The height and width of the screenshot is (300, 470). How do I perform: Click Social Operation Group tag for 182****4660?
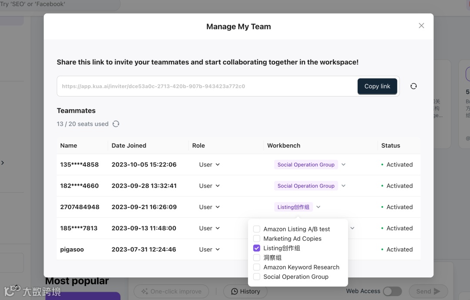pyautogui.click(x=306, y=186)
